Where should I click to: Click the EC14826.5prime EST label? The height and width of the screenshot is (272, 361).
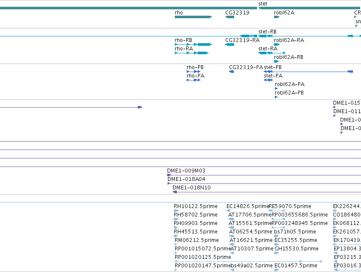(248, 206)
